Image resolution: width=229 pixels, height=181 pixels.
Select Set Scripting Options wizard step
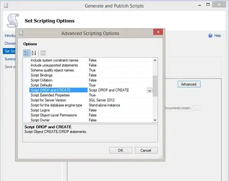9,51
